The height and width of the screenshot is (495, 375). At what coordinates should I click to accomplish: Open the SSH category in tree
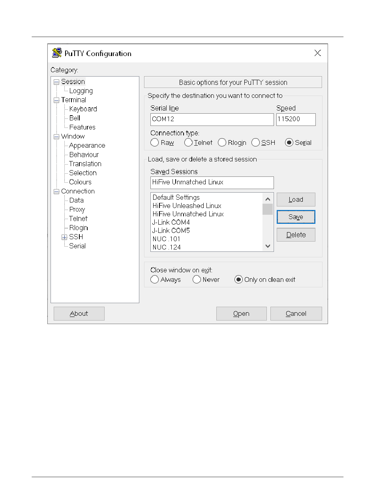pos(76,237)
